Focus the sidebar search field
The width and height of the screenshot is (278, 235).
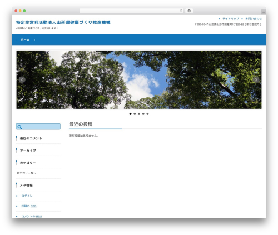click(38, 127)
